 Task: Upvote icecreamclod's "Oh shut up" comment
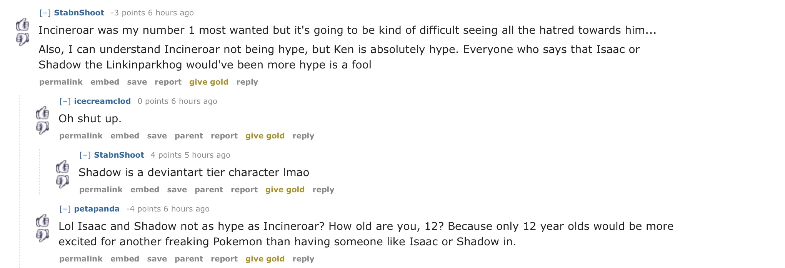click(43, 113)
